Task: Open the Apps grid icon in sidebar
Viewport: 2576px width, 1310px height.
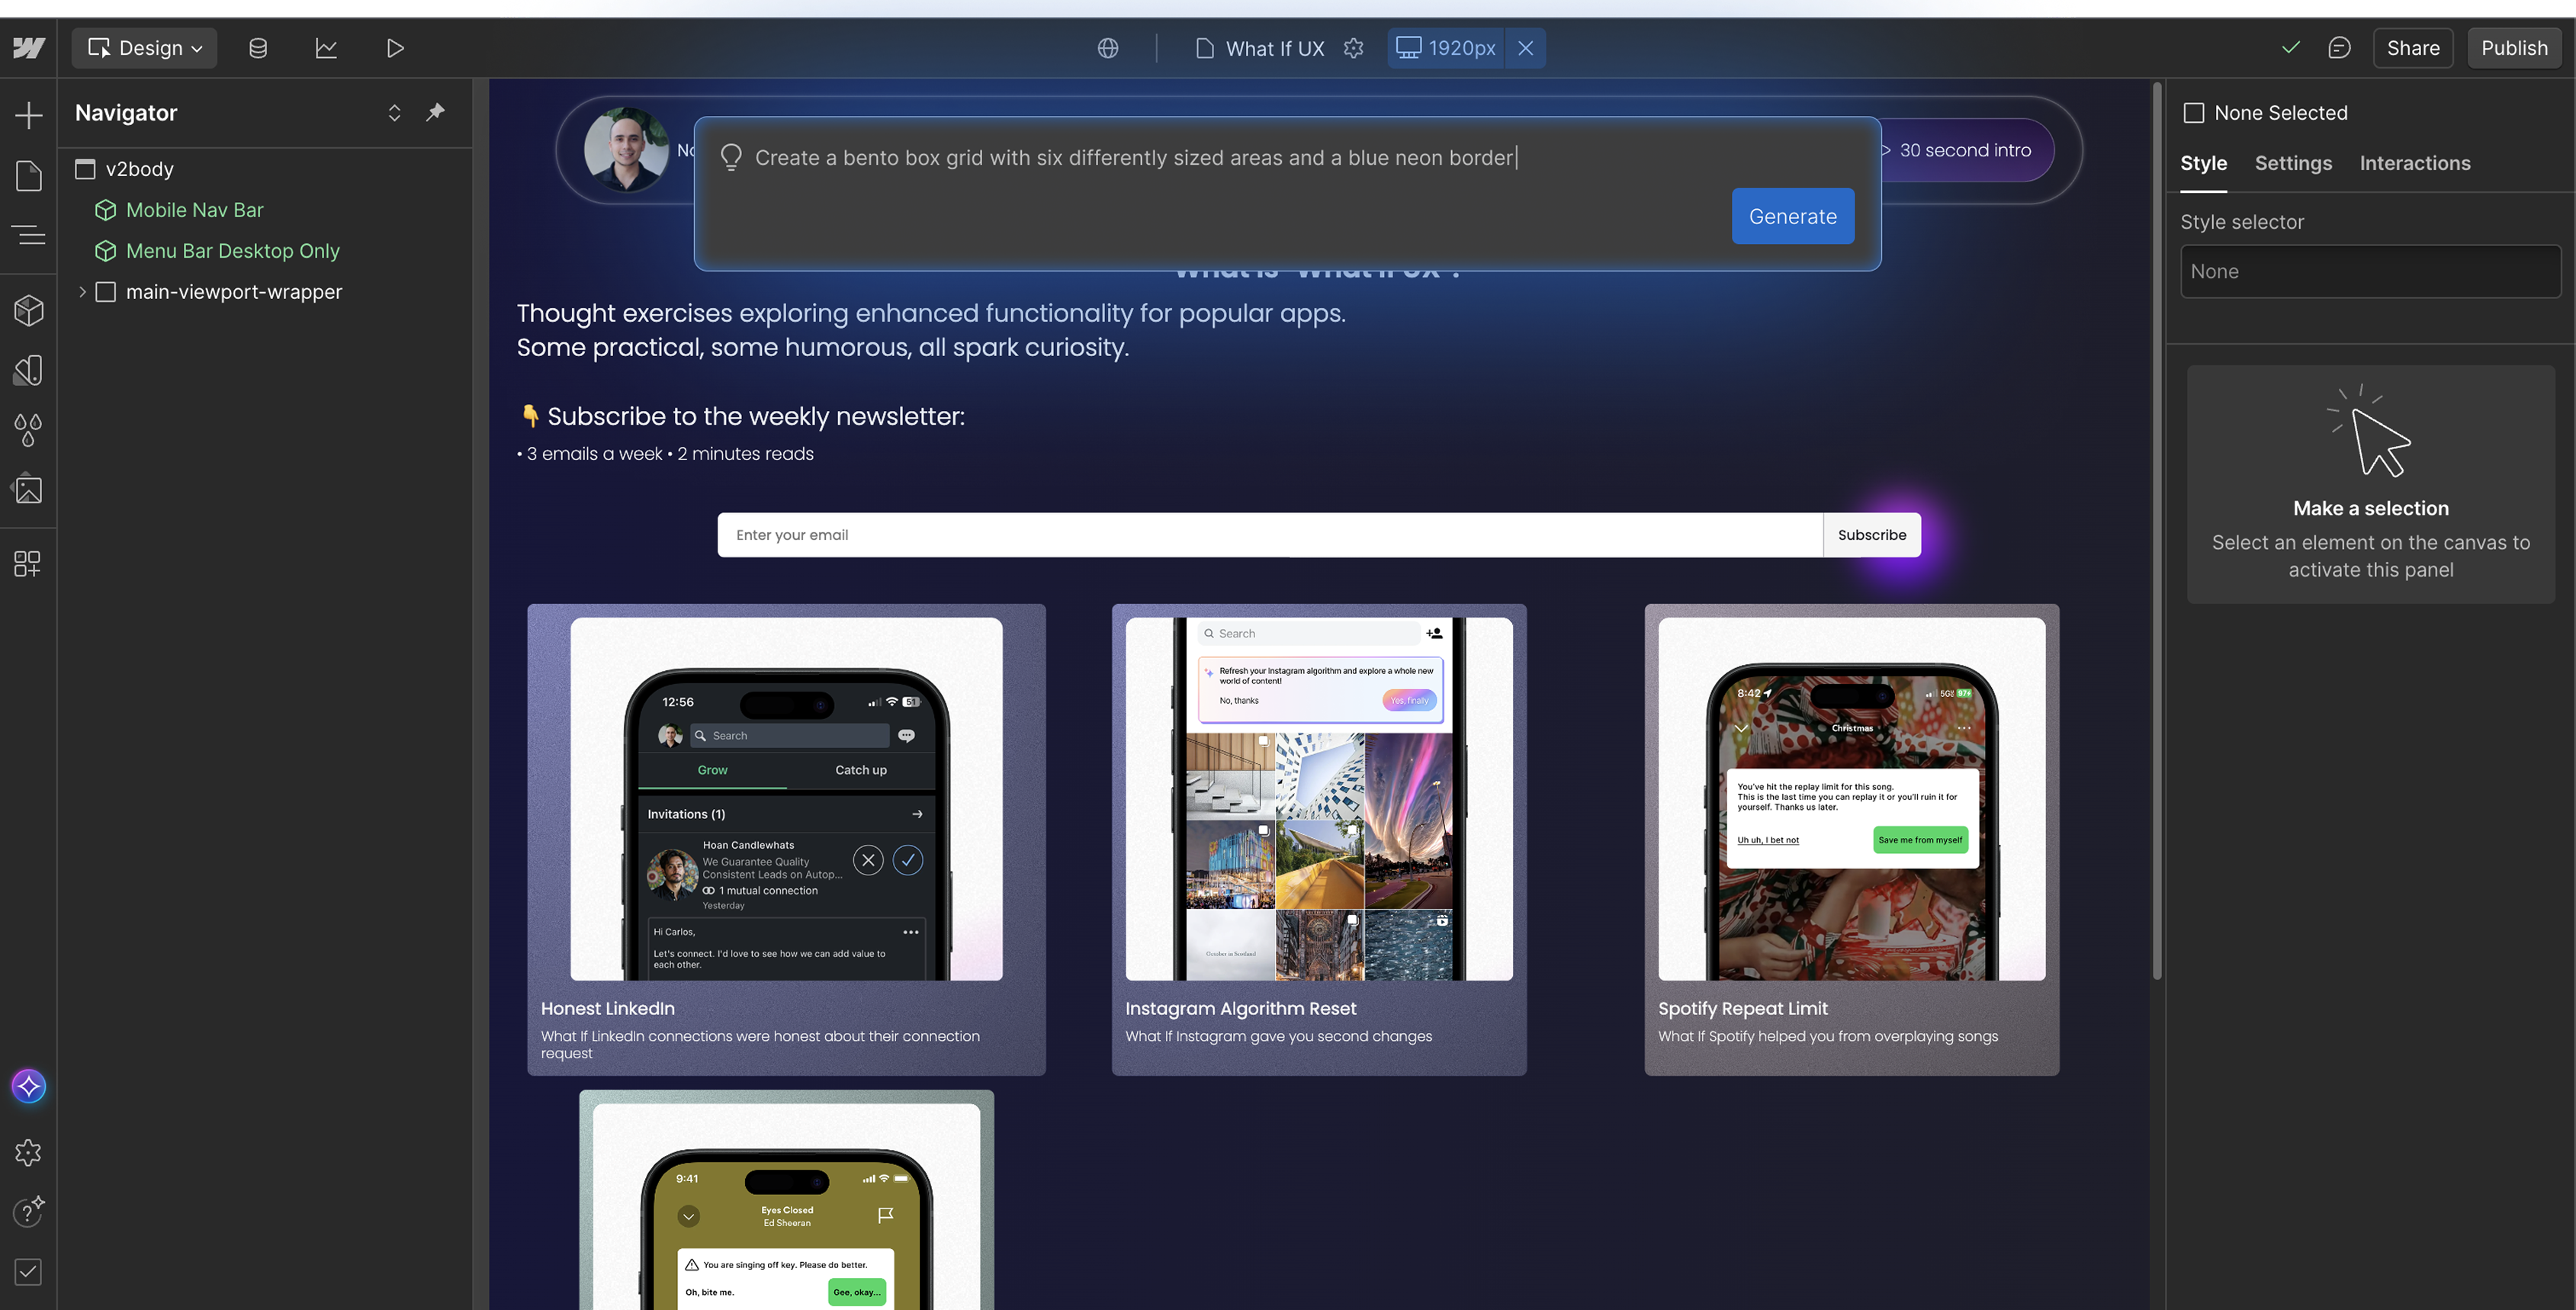Action: tap(28, 564)
